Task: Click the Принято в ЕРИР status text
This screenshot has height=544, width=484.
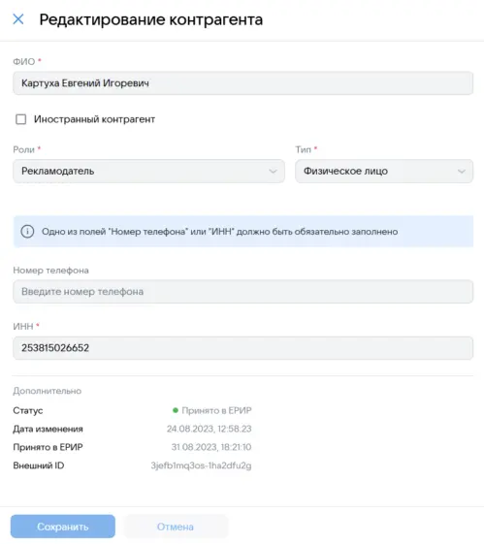Action: (x=217, y=410)
